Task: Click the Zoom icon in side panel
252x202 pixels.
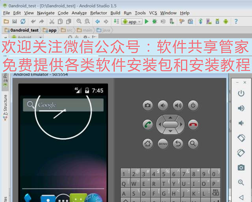Action: [241, 182]
